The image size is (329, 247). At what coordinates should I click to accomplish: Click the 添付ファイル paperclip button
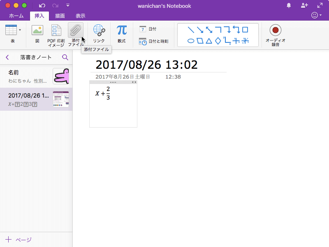76,35
